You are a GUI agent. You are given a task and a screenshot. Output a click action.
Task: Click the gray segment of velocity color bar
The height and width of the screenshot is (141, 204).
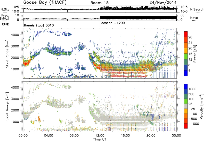(186, 106)
